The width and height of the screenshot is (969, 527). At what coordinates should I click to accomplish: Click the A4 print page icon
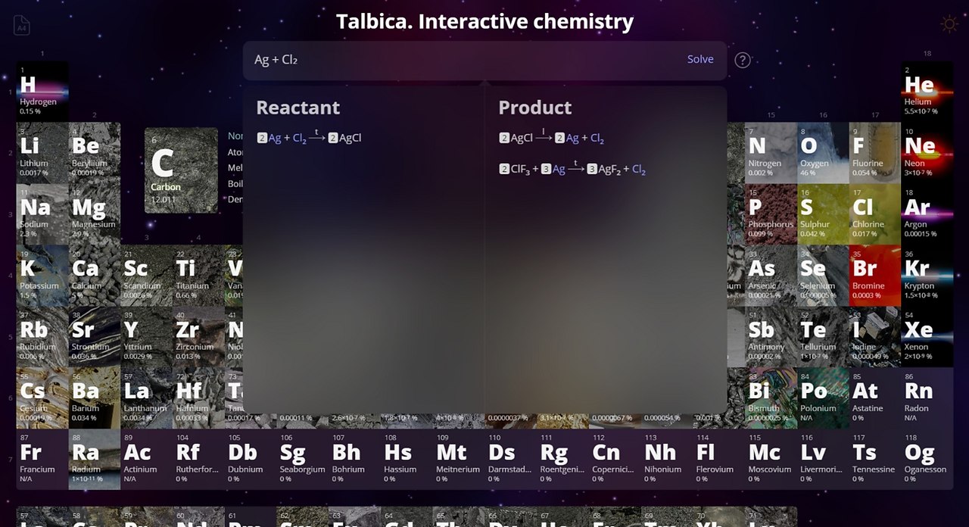point(22,26)
